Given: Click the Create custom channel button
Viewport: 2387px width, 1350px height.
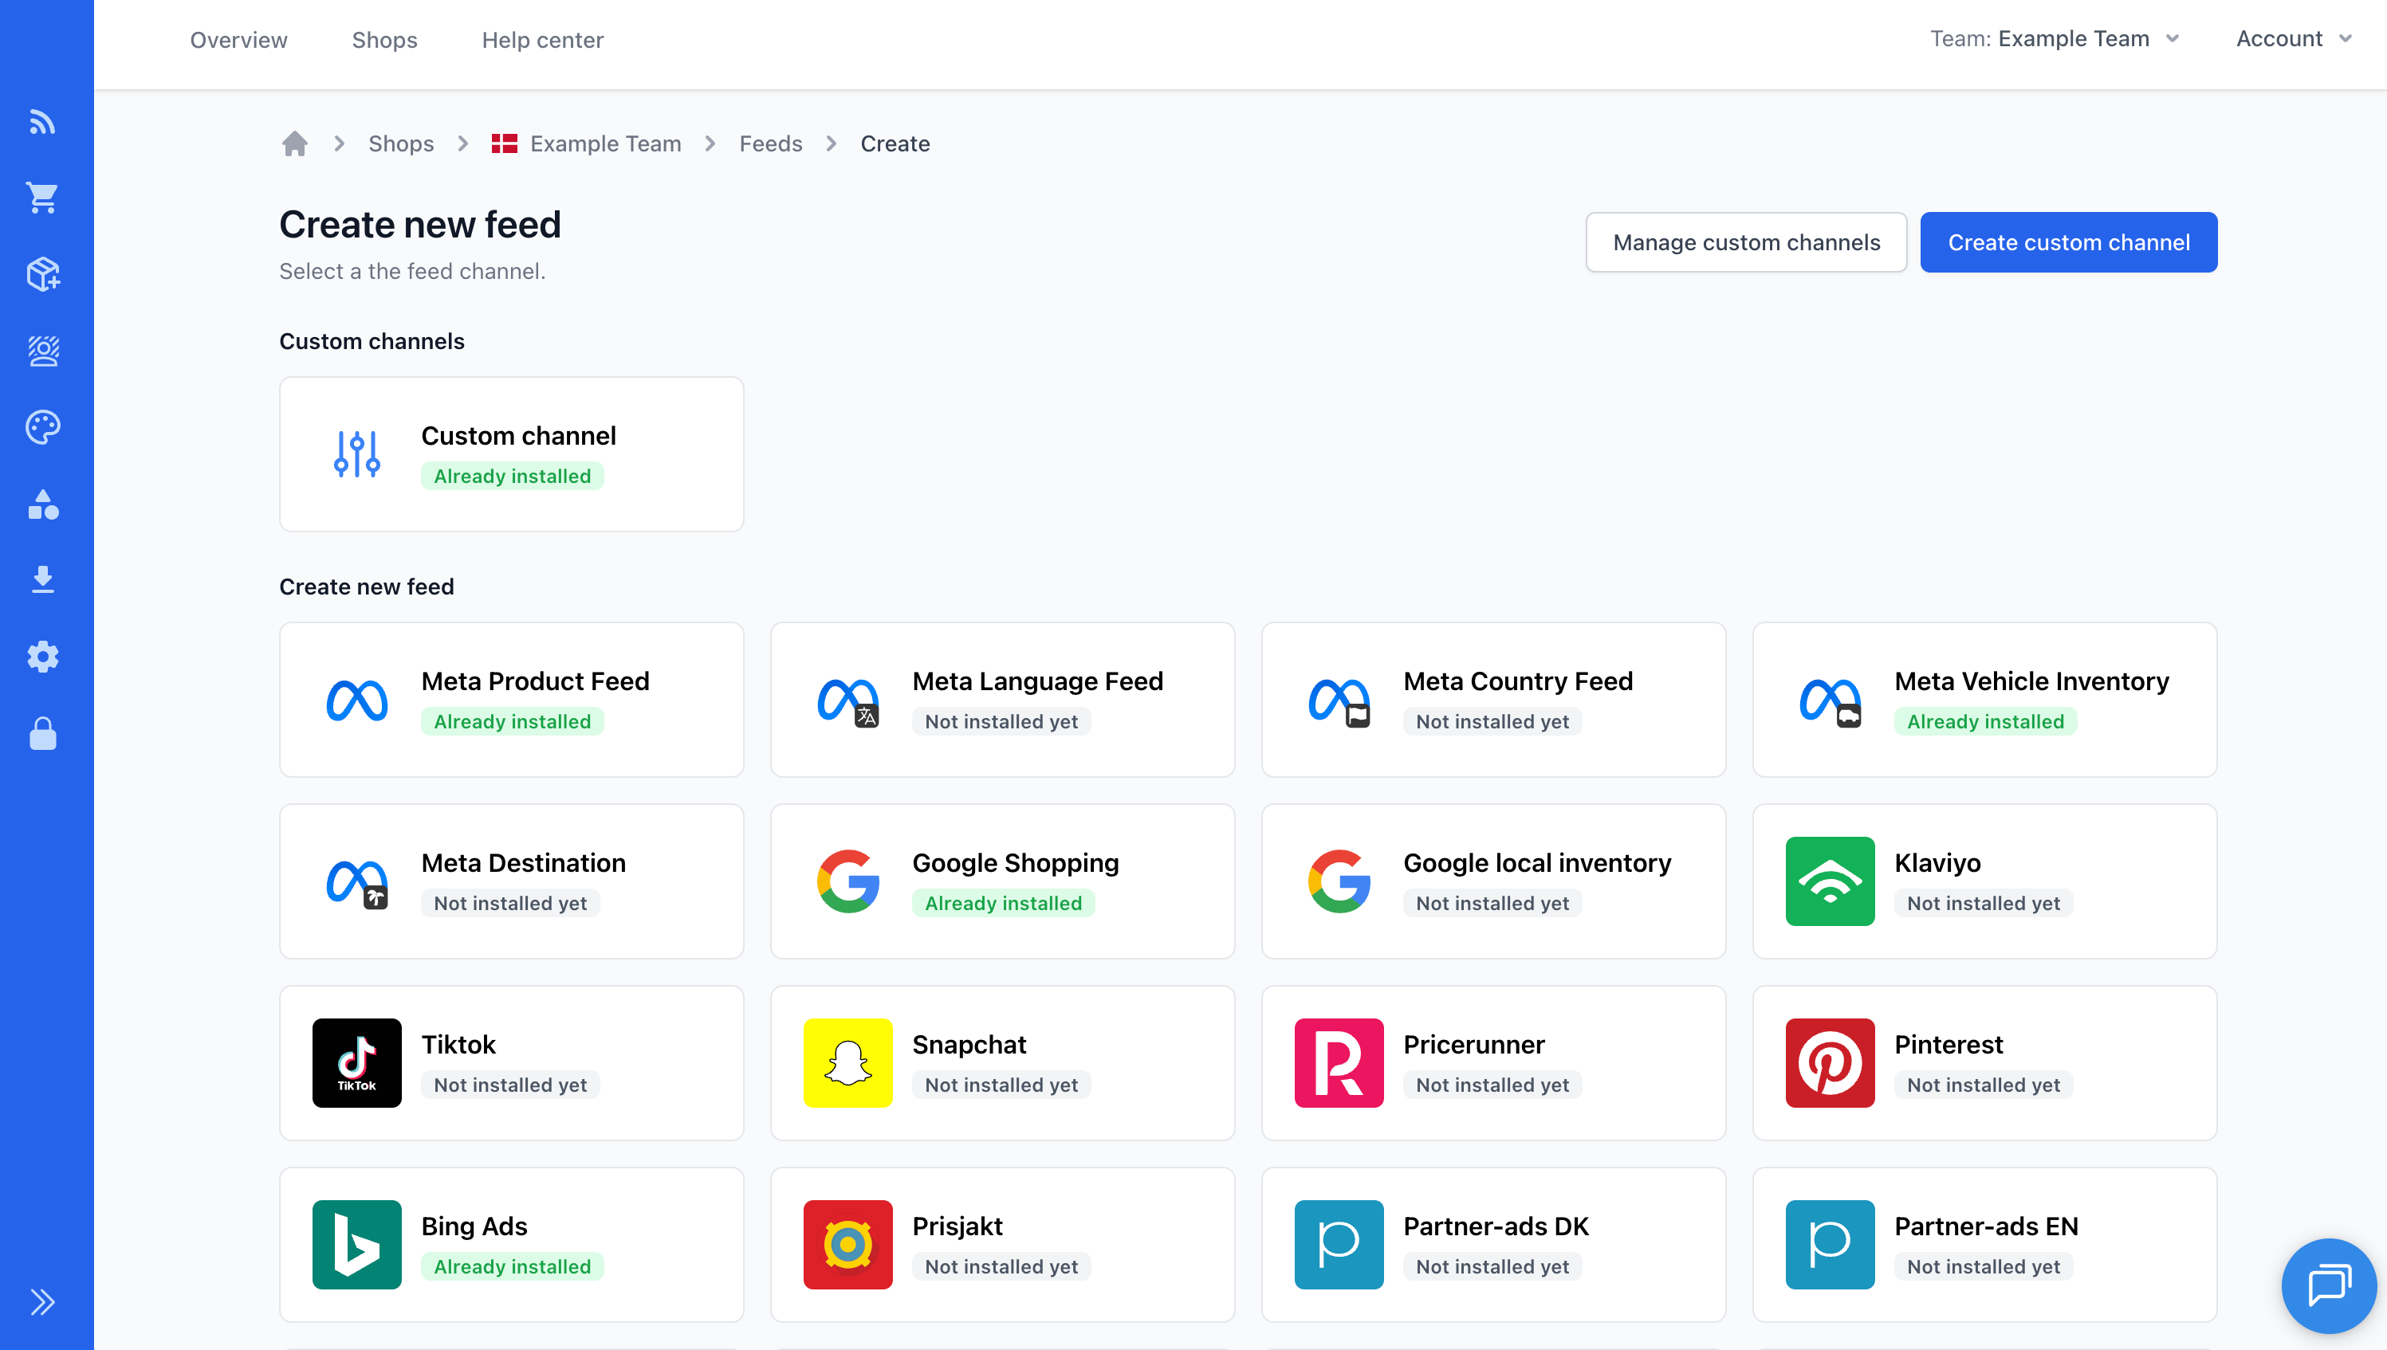Looking at the screenshot, I should (2069, 242).
